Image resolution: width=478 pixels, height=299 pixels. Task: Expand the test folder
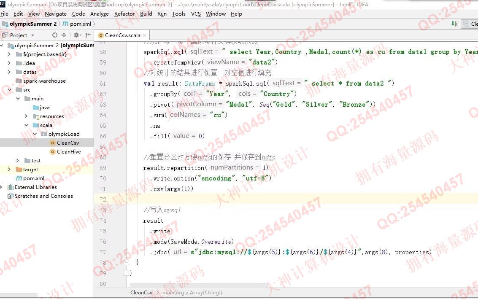pos(17,160)
